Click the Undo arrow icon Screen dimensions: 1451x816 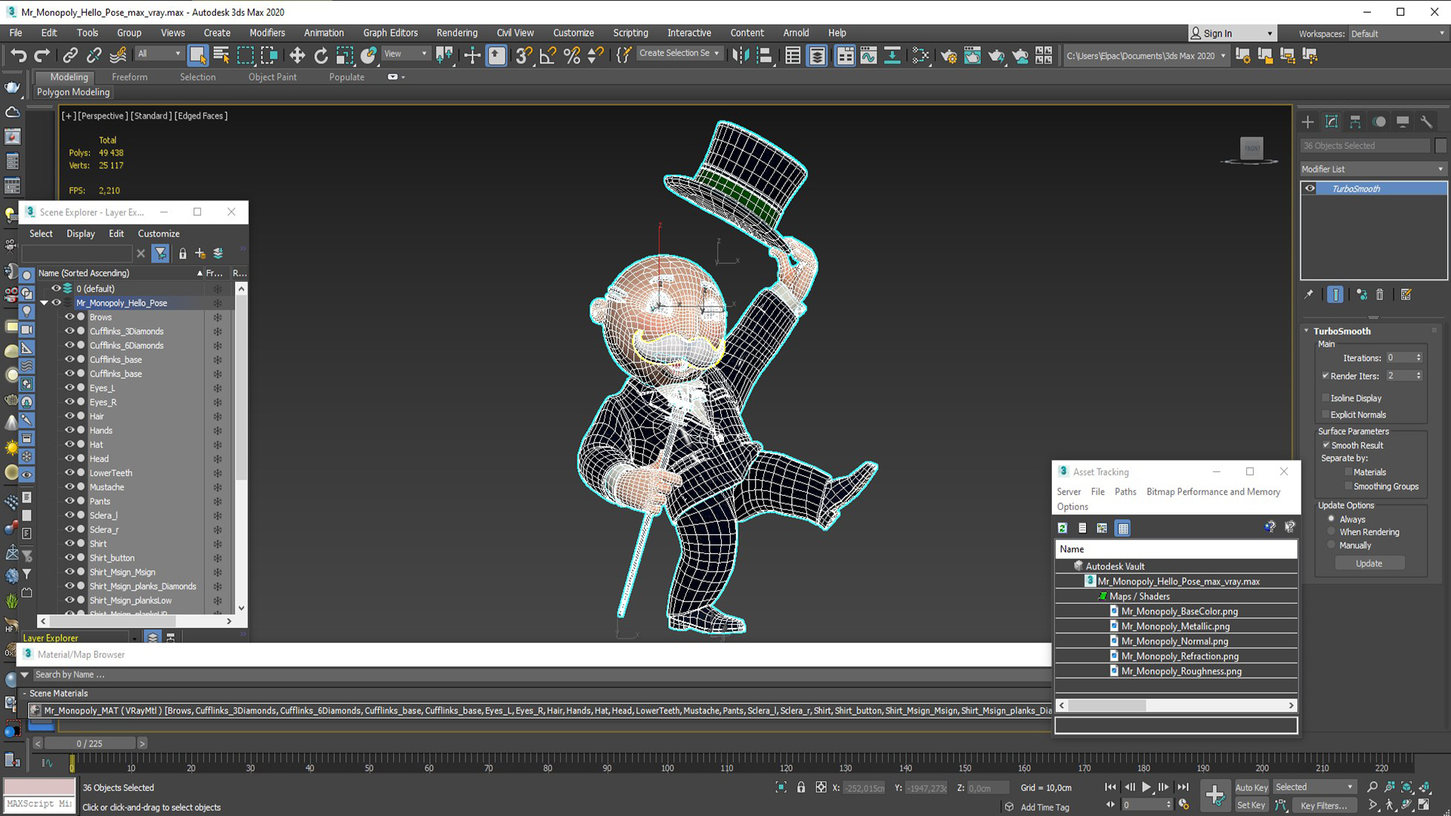(18, 55)
